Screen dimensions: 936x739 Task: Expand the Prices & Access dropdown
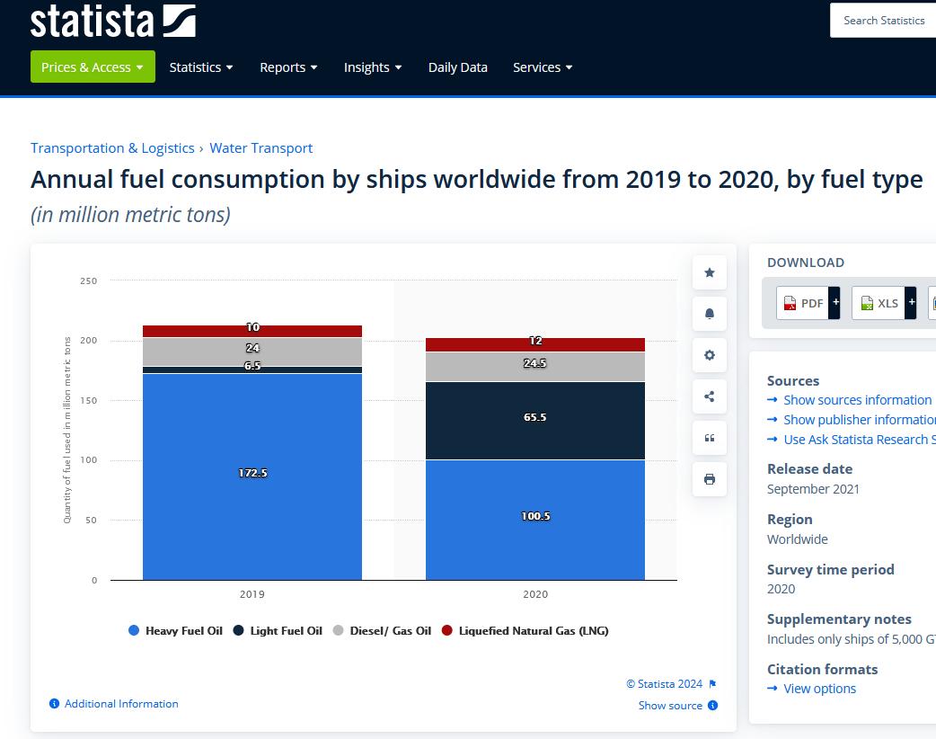tap(93, 67)
